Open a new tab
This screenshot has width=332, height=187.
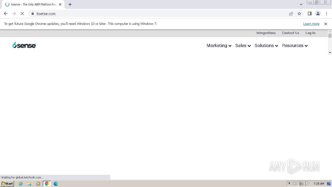[x=70, y=4]
